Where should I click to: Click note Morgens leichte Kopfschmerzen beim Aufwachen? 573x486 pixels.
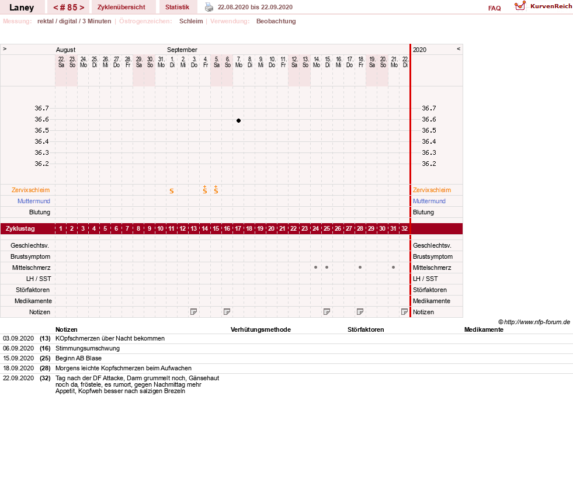coord(123,368)
